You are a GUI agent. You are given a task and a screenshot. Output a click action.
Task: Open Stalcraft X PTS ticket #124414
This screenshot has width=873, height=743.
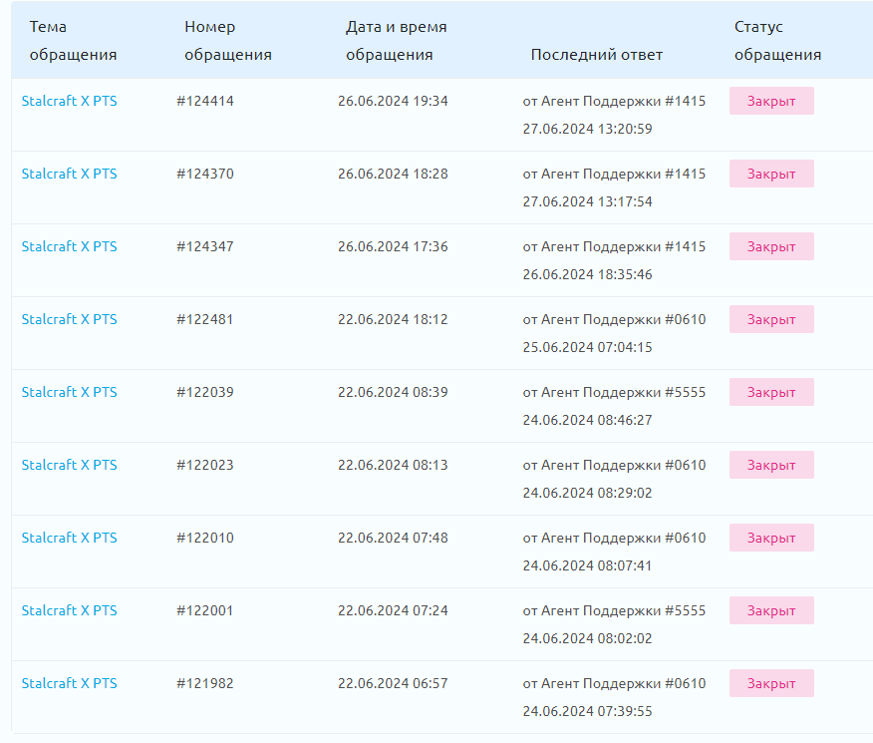tap(69, 101)
